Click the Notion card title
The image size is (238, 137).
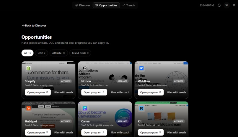[86, 81]
